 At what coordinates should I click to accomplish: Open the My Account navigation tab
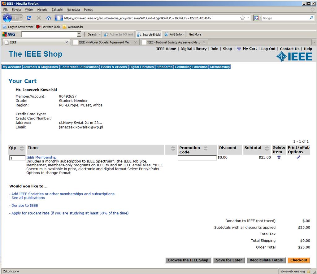click(x=12, y=67)
